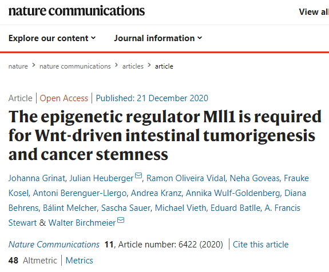Expand the Journal information menu
The width and height of the screenshot is (329, 272).
coord(158,38)
